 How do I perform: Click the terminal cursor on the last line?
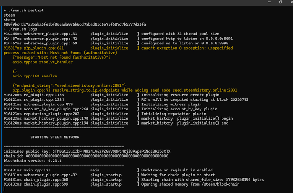(4, 189)
